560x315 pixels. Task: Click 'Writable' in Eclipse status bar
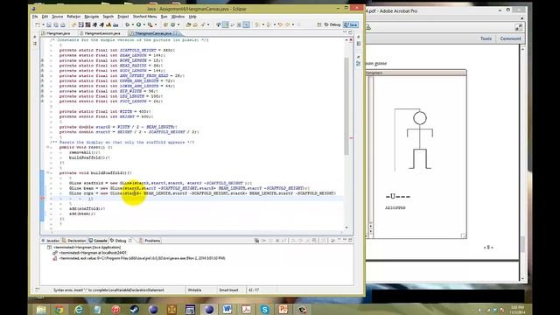[194, 290]
